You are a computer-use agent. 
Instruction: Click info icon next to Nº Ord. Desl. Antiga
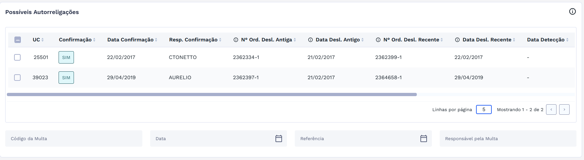point(236,40)
